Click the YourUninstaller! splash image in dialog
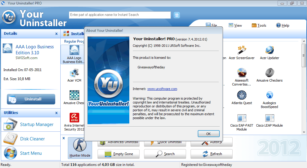This screenshot has width=307, height=168. coord(108,80)
